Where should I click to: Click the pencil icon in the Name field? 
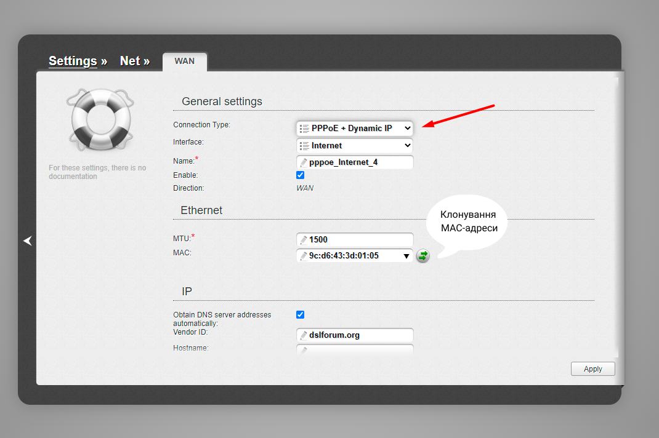(x=304, y=162)
